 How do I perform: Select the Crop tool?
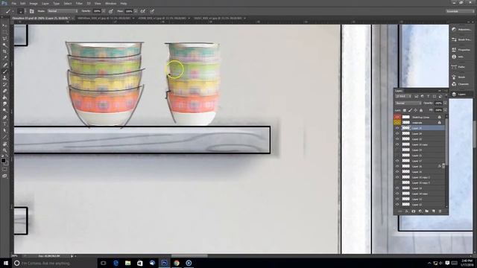[5, 51]
